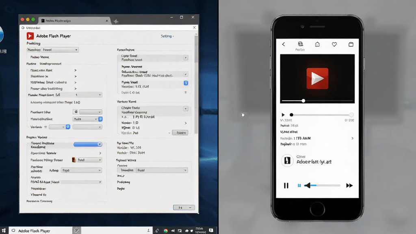Open the Patel dropdown
This screenshot has width=416, height=234.
(x=89, y=160)
